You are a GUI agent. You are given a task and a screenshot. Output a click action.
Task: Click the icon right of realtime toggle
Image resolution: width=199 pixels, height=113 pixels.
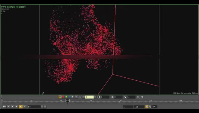pos(150,107)
